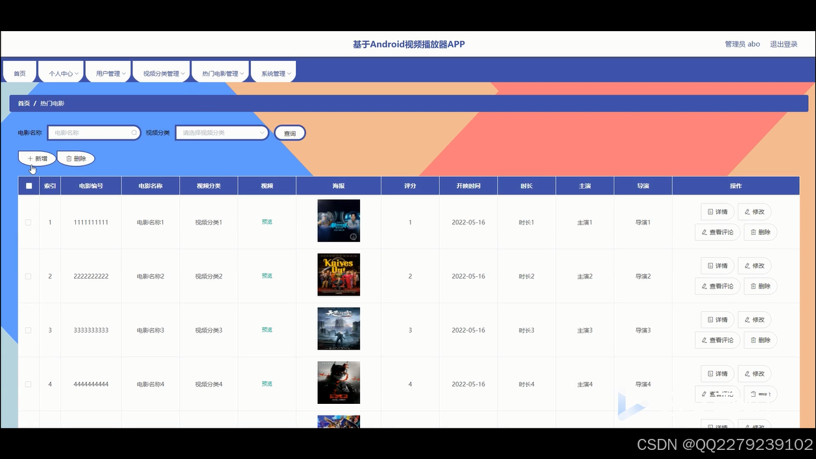Click the Knives Out poster thumbnail
This screenshot has height=459, width=816.
(x=338, y=274)
